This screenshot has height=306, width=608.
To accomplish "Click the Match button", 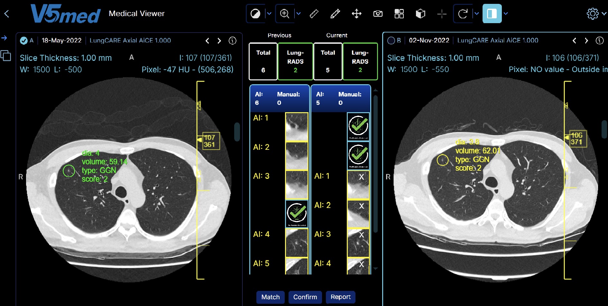I will (x=270, y=297).
